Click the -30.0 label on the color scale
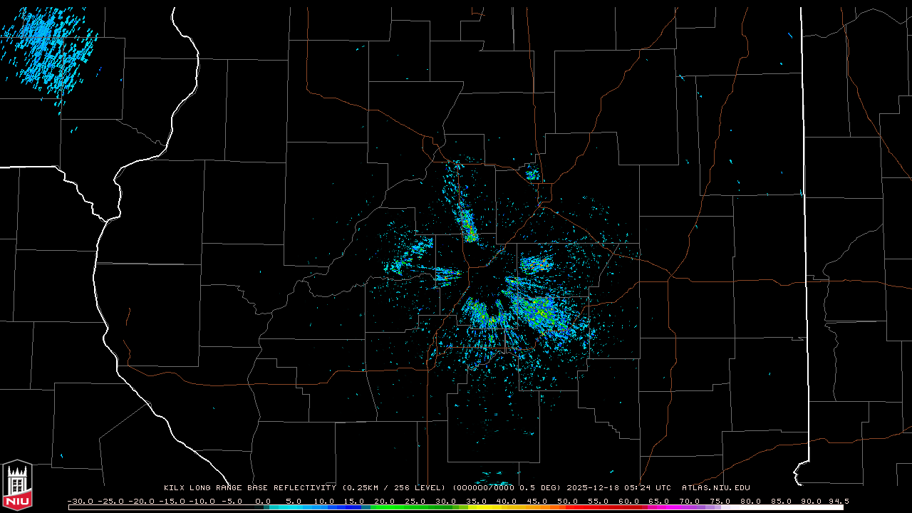912x513 pixels. (x=80, y=501)
